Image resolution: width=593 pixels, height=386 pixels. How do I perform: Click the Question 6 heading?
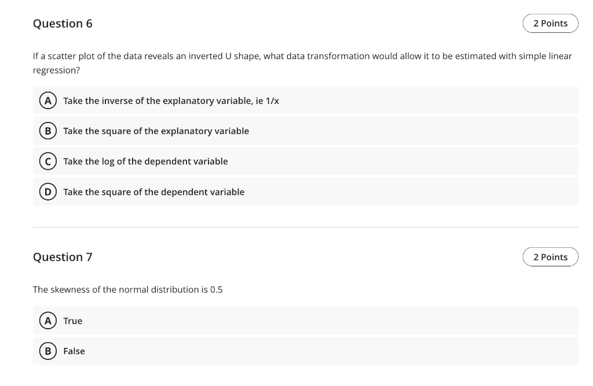click(x=63, y=24)
